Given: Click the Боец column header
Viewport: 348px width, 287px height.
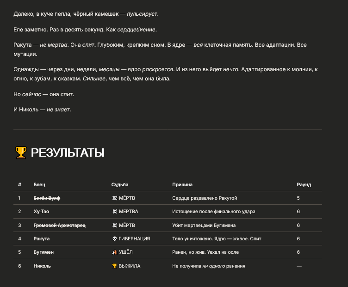Looking at the screenshot, I should point(39,184).
